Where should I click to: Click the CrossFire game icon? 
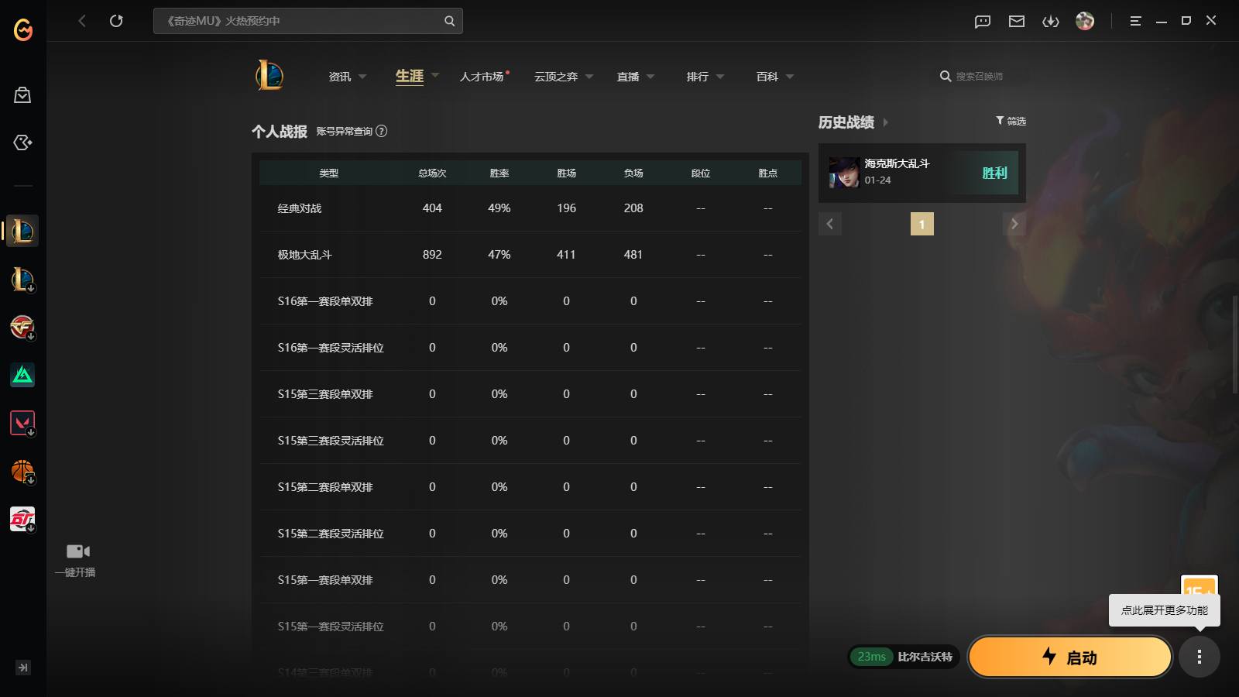(22, 327)
